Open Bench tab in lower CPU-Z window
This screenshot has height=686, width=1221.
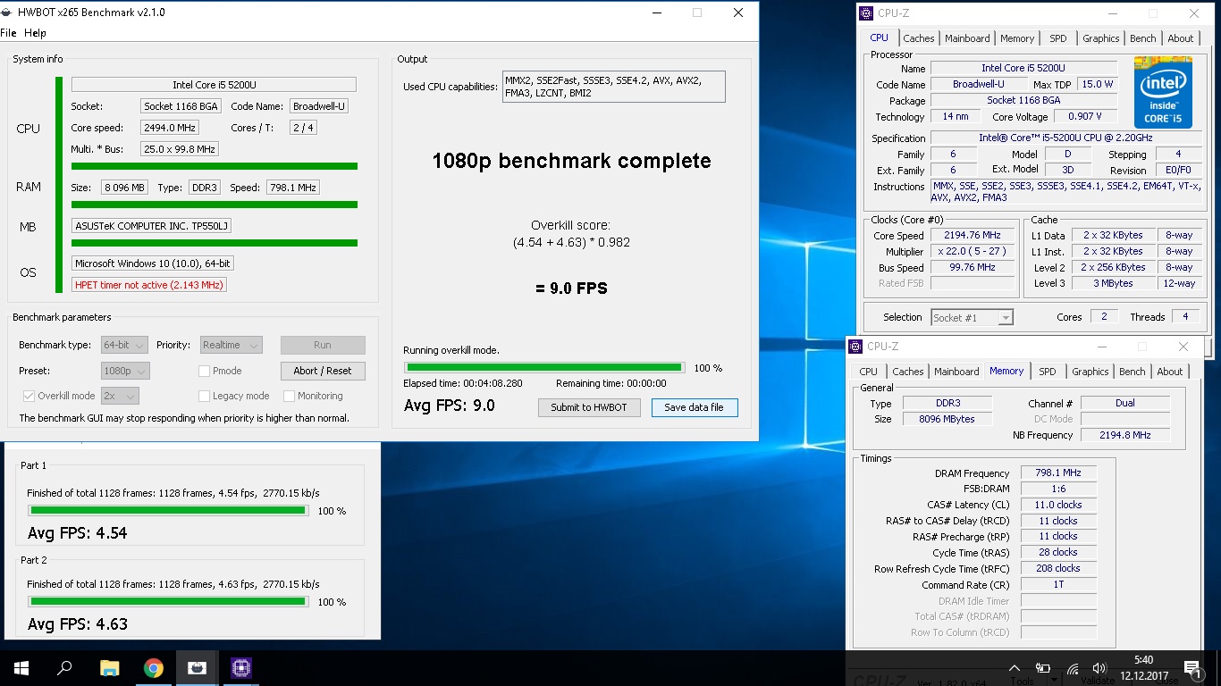point(1133,372)
